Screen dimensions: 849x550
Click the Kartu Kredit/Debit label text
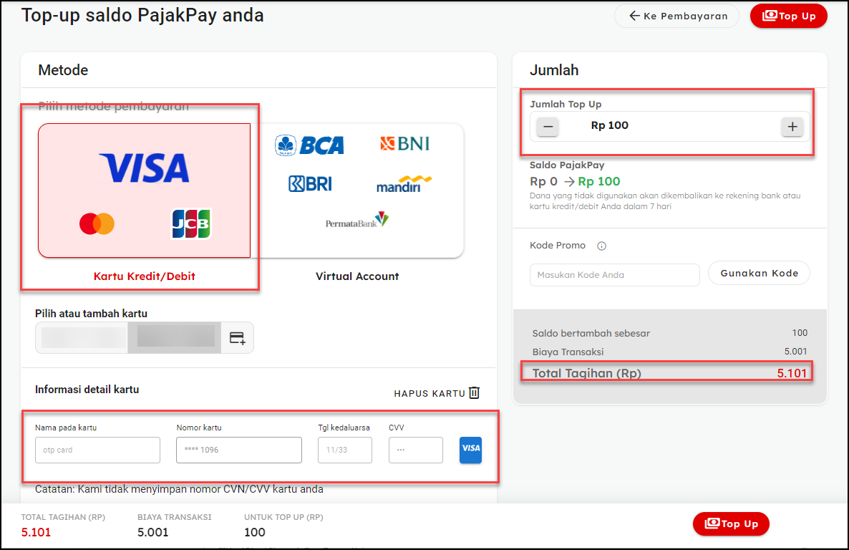point(144,276)
